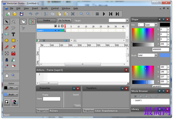This screenshot has height=120, width=176.
Task: Toggle show/hide all layers eye header
Action: [55, 26]
